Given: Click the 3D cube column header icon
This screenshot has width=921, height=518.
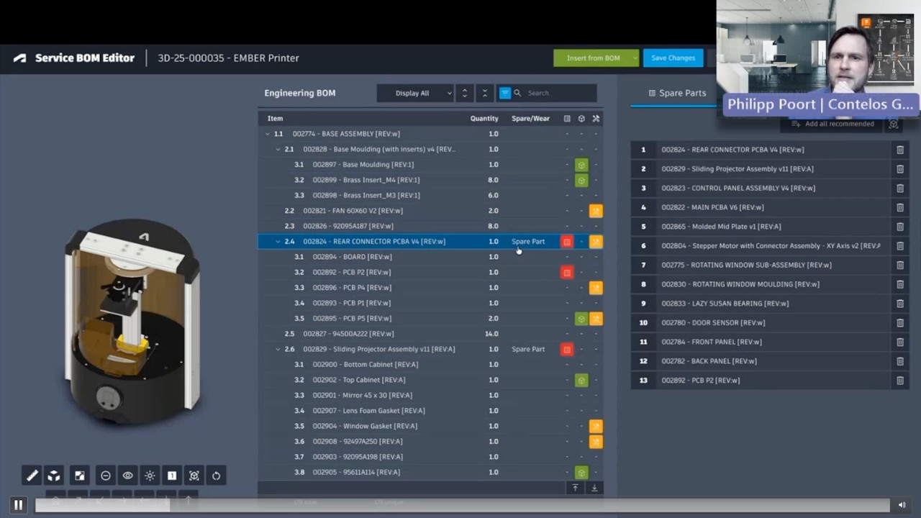Looking at the screenshot, I should pos(581,119).
